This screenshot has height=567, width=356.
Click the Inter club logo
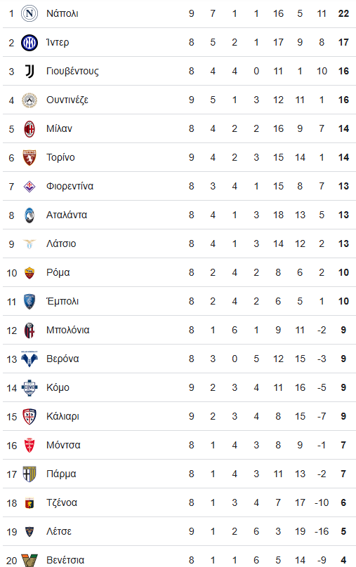29,43
